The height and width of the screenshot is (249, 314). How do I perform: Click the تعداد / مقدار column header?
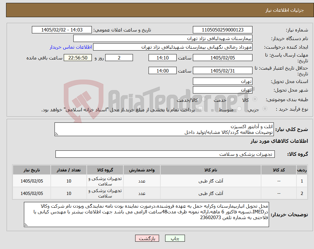[69, 170]
